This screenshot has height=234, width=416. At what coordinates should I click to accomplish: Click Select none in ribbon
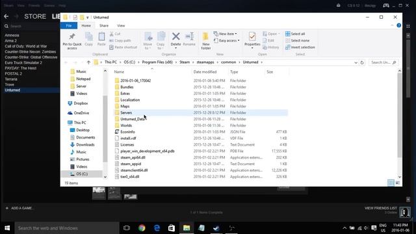pos(298,40)
